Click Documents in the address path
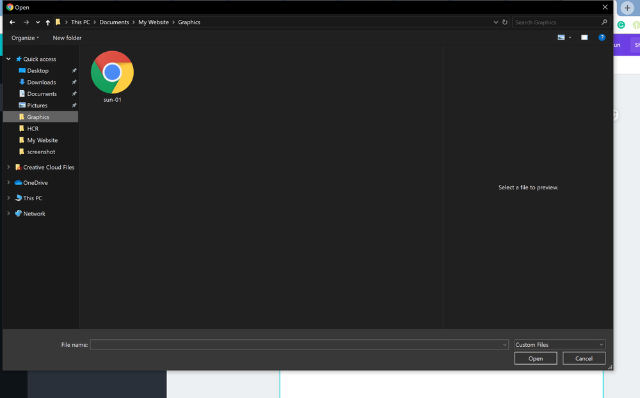The height and width of the screenshot is (398, 640). click(x=114, y=22)
